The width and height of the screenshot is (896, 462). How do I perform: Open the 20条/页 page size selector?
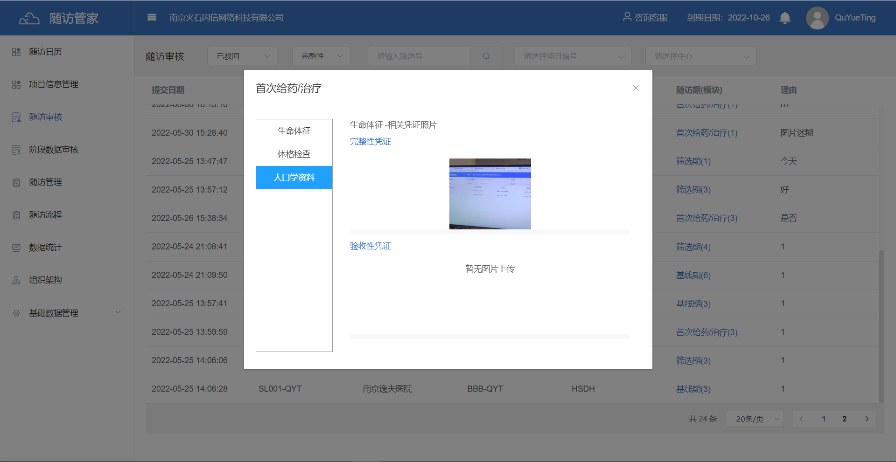tap(754, 419)
